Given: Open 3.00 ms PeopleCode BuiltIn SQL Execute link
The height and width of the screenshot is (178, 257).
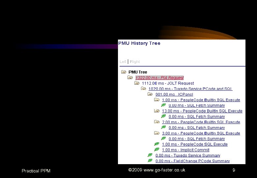Looking at the screenshot, I should click(x=201, y=133).
